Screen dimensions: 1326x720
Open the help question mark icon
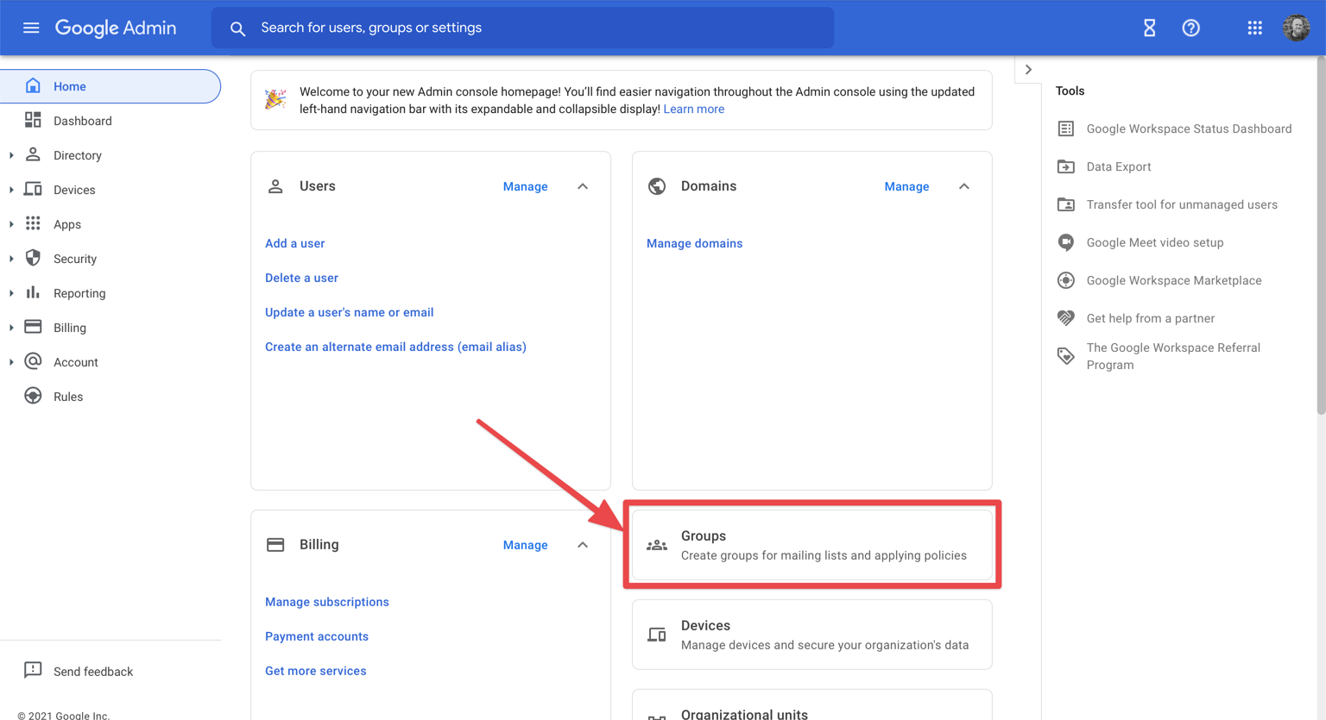point(1190,28)
